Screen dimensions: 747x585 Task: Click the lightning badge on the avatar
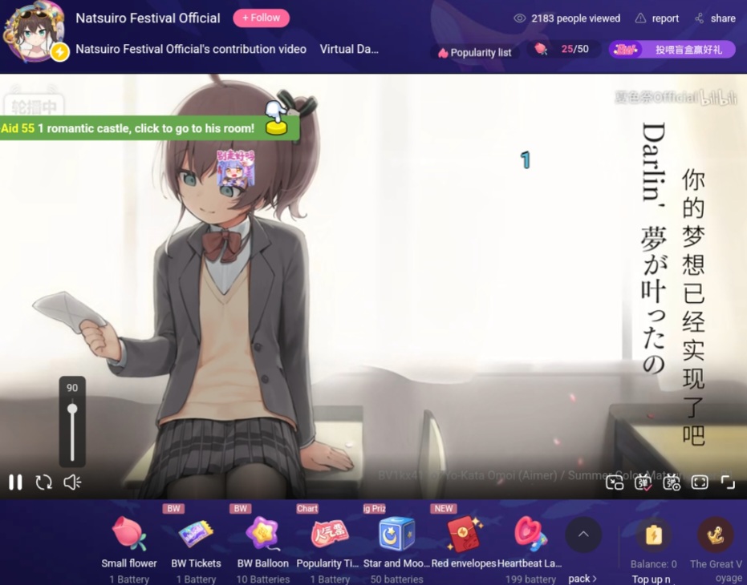click(60, 52)
